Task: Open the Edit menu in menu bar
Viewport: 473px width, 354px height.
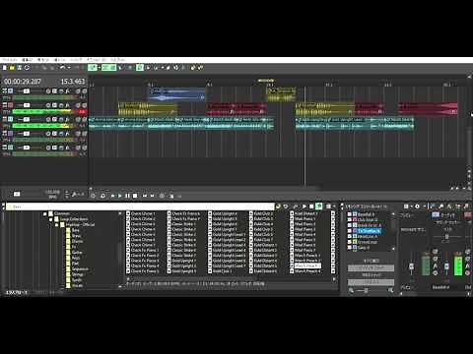Action: pyautogui.click(x=28, y=60)
